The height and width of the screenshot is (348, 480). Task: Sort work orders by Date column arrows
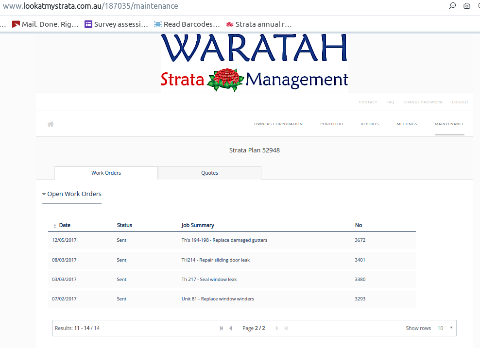coord(55,226)
